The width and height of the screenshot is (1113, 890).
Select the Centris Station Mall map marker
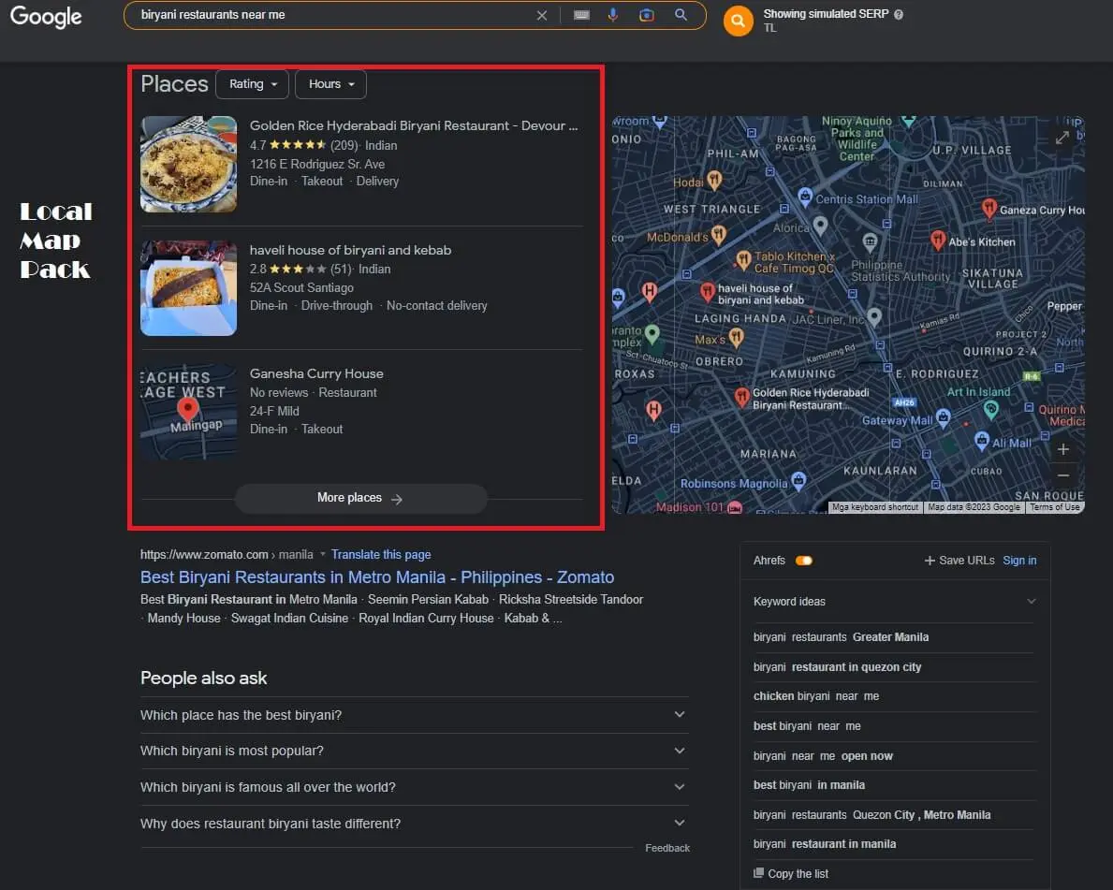805,196
